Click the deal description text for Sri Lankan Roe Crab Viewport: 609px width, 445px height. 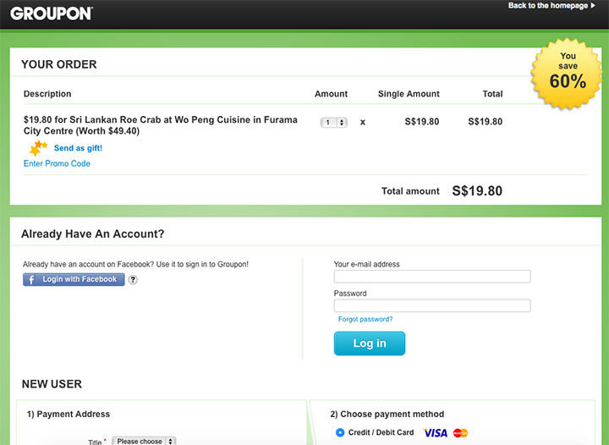[x=161, y=125]
